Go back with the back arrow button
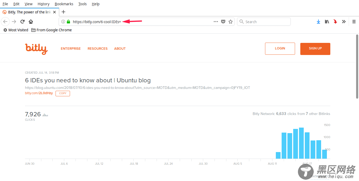The image size is (359, 181). coord(5,22)
